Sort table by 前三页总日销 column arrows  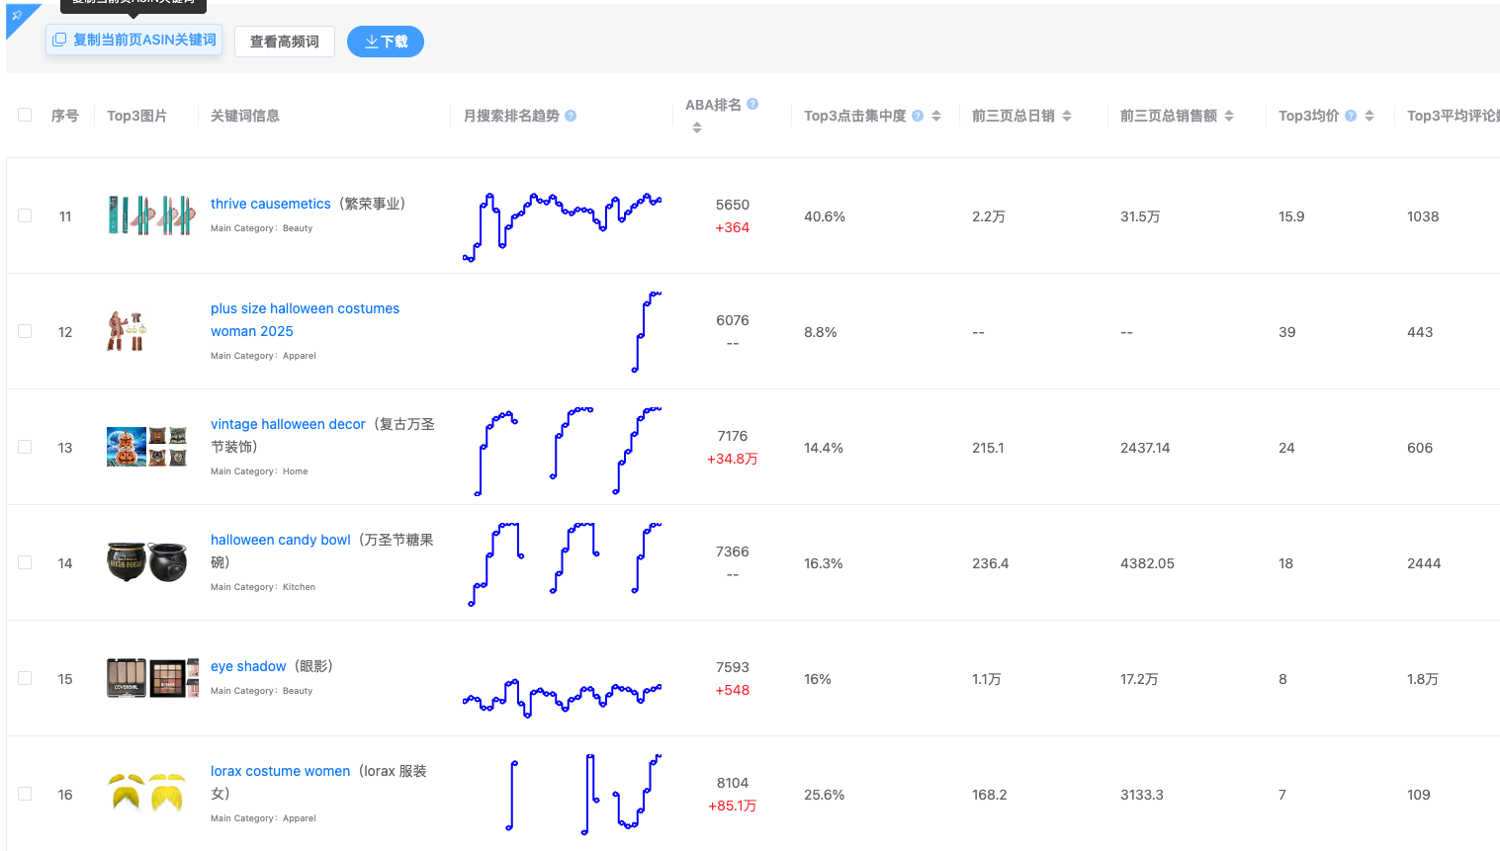(1067, 116)
